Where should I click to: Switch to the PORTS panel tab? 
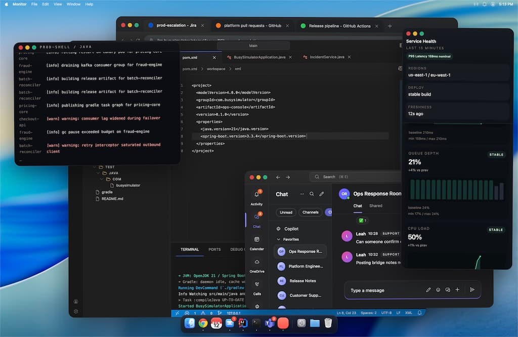point(214,249)
